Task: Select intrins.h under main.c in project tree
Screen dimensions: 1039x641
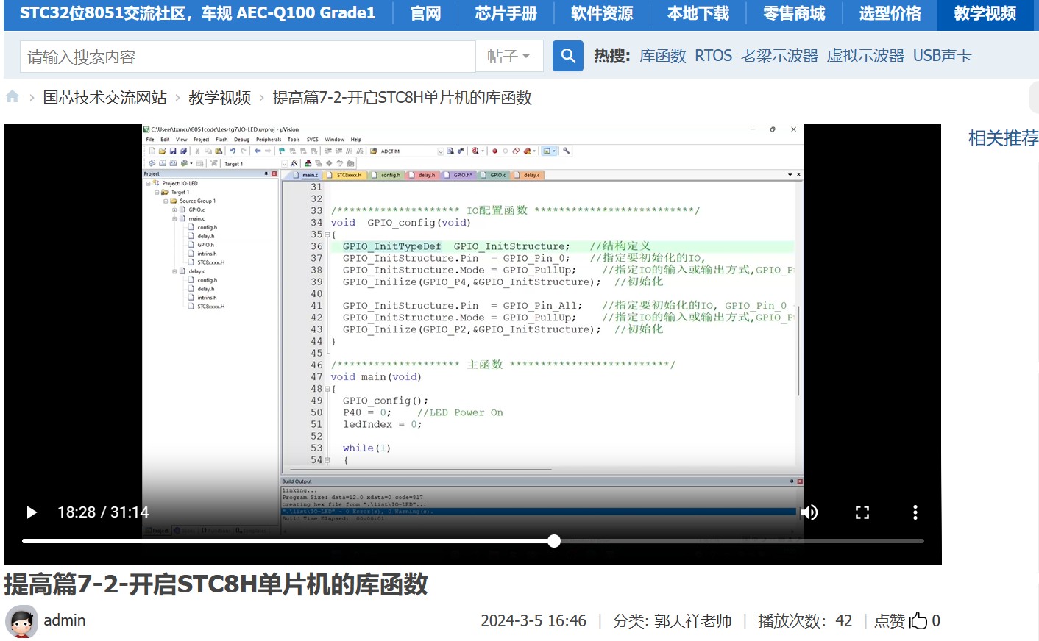Action: [x=207, y=254]
